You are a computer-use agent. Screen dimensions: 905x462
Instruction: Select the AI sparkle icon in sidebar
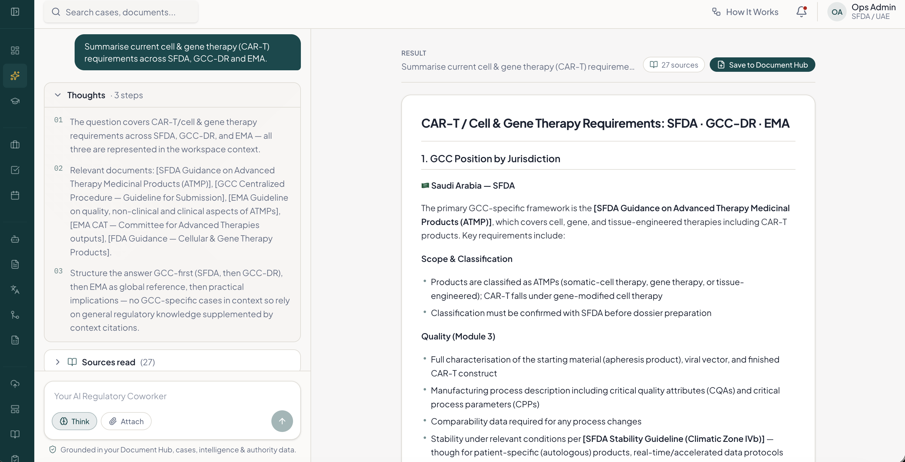point(15,76)
